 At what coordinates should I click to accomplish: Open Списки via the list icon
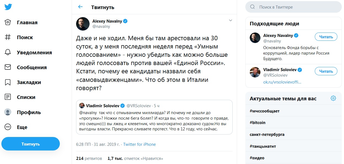click(x=8, y=97)
